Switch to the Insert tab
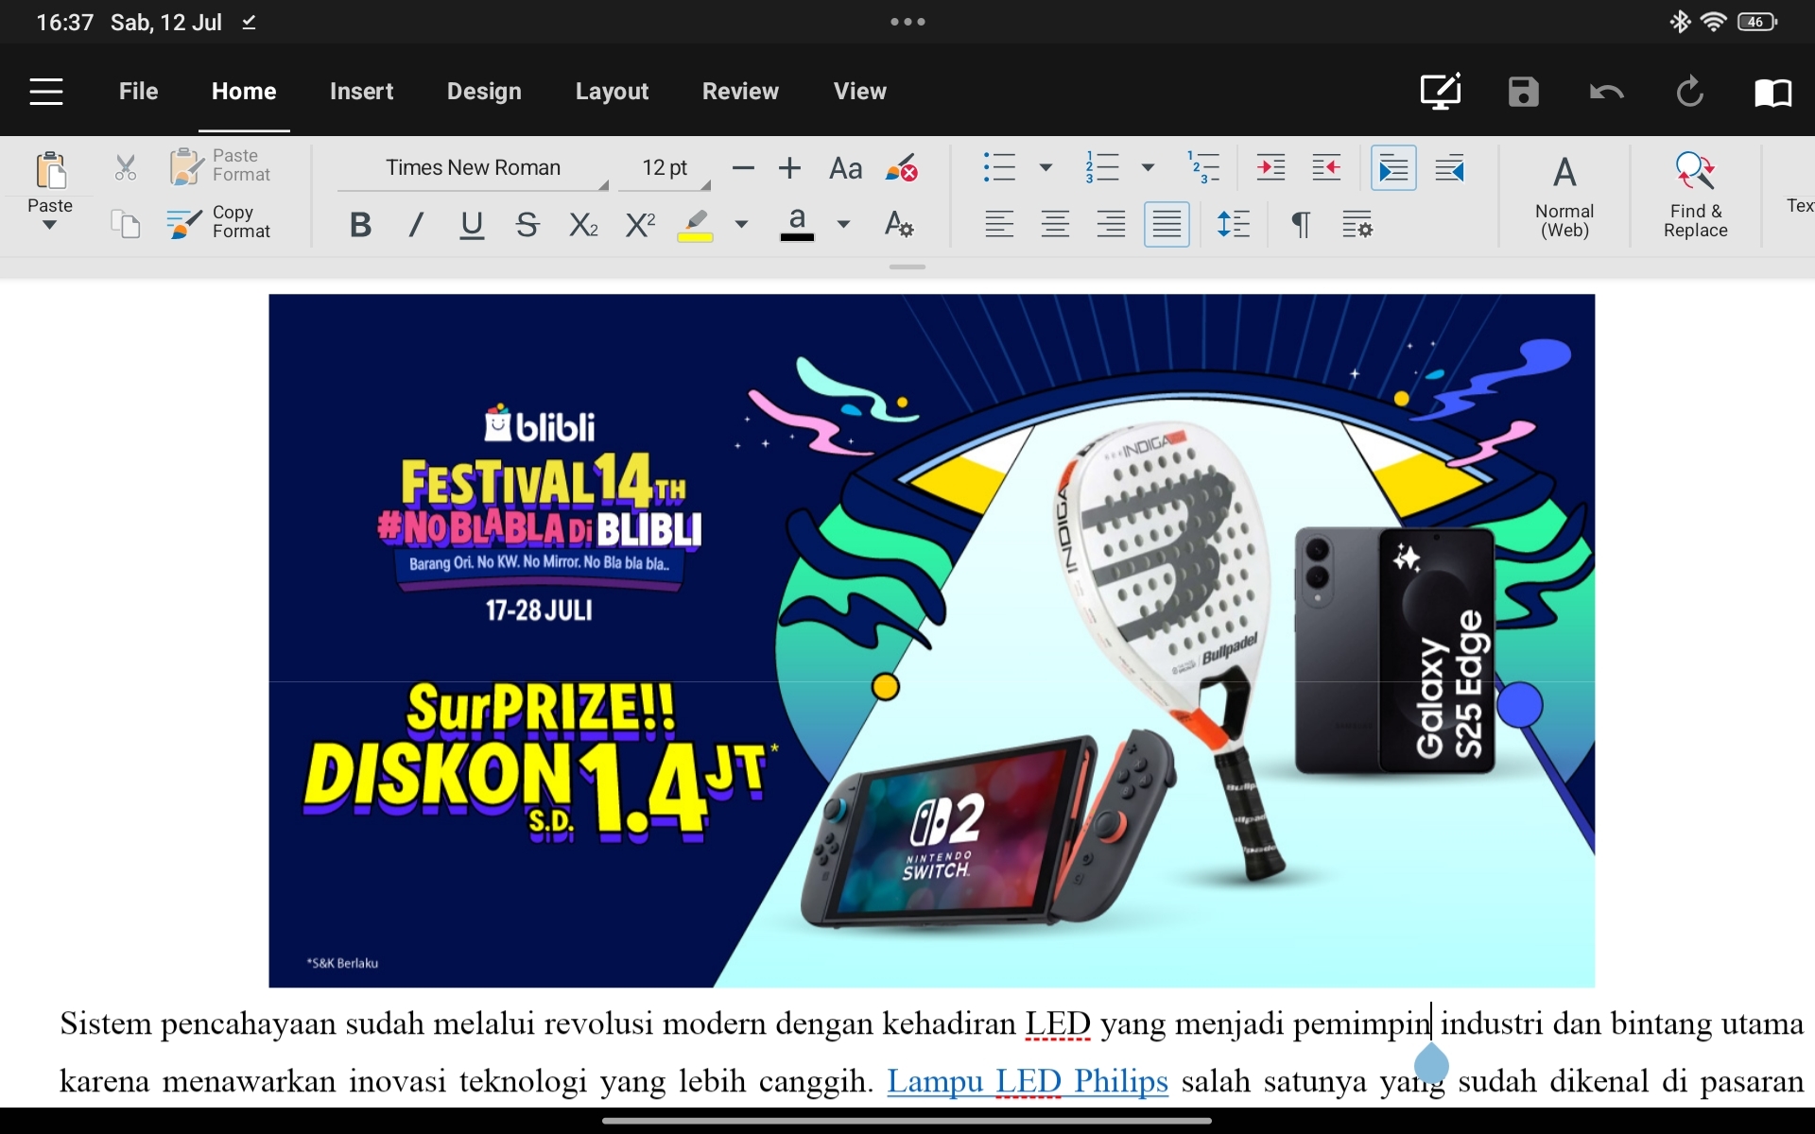This screenshot has width=1815, height=1134. [x=361, y=92]
